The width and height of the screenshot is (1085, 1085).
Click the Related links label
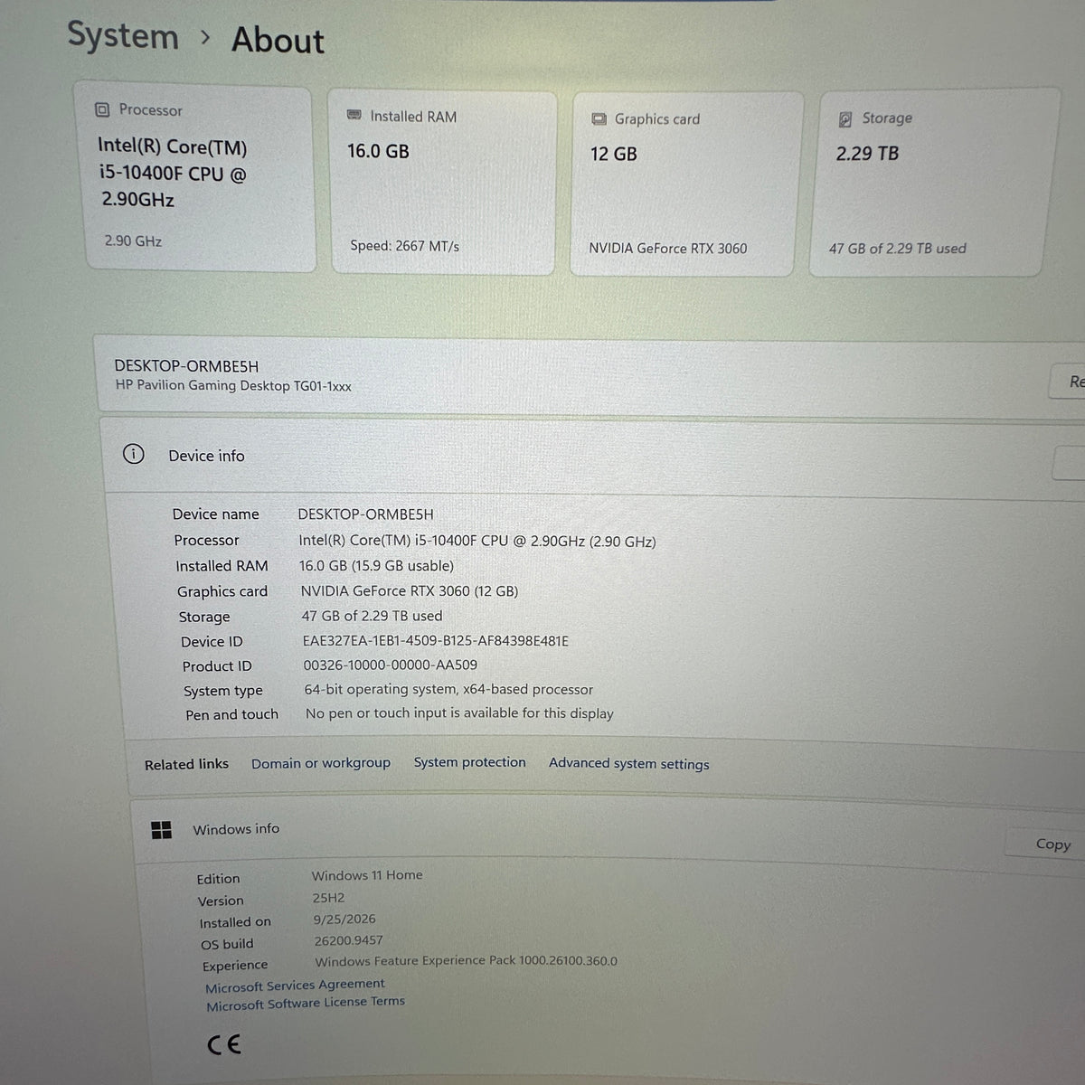click(186, 764)
